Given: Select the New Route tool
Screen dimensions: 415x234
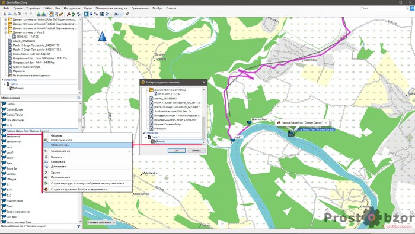Looking at the screenshot, I should (74, 14).
